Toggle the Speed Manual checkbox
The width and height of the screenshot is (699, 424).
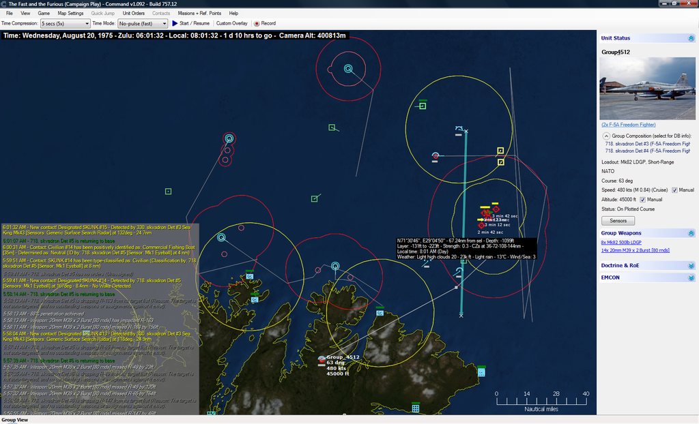(x=675, y=190)
